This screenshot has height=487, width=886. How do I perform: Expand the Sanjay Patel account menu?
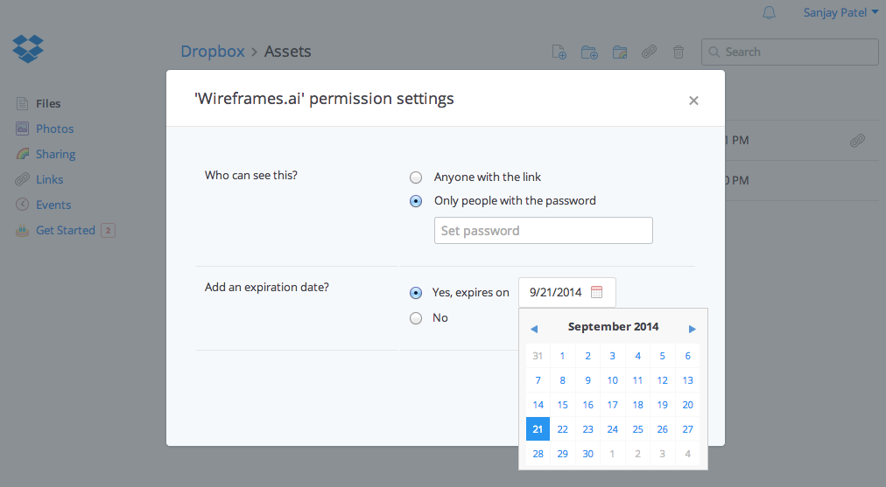[x=840, y=13]
